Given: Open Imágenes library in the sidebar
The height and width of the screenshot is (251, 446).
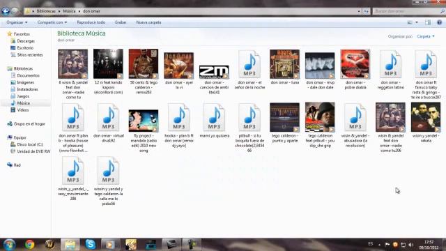Looking at the screenshot, I should [x=25, y=82].
